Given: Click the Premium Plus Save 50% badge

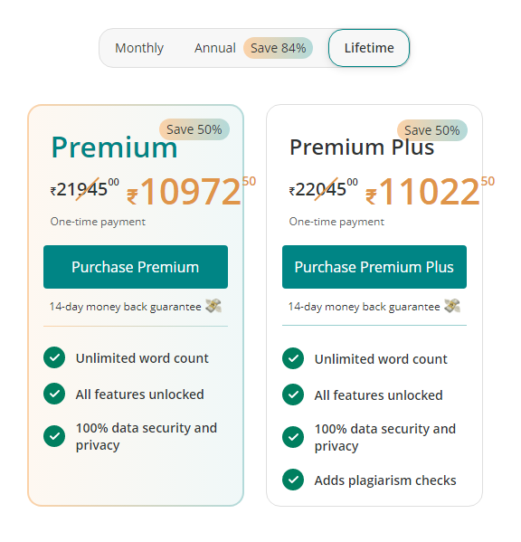Looking at the screenshot, I should (x=431, y=130).
